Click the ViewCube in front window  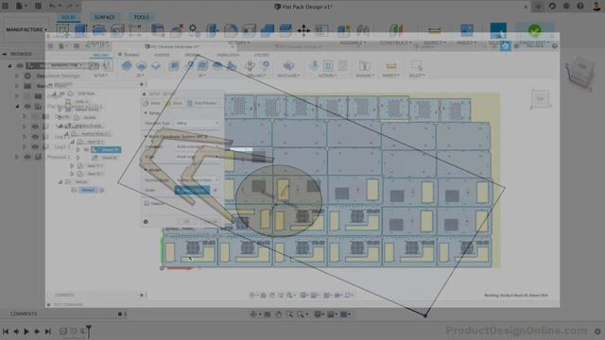coord(540,99)
